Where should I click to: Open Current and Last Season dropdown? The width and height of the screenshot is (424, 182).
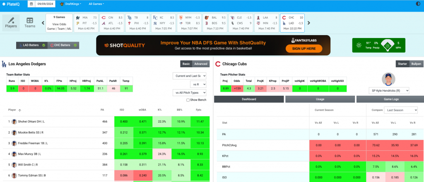pyautogui.click(x=190, y=76)
